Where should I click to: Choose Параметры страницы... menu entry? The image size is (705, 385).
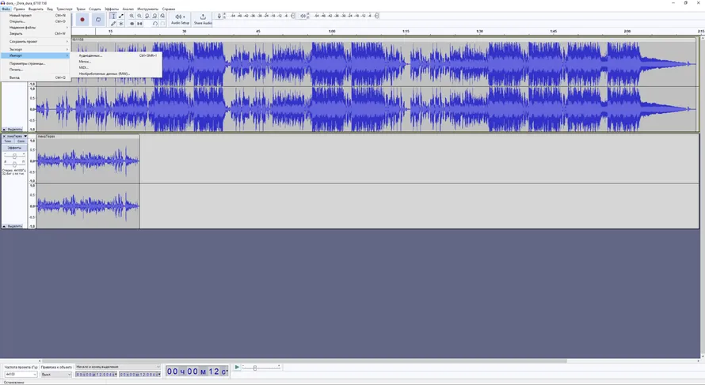point(36,64)
